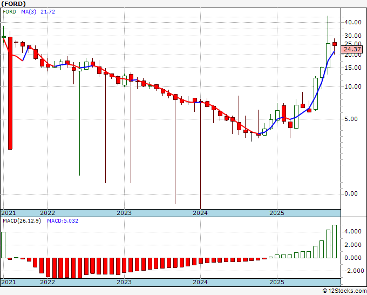
Task: Select the 2023 marker on price timeline
Action: 124,213
